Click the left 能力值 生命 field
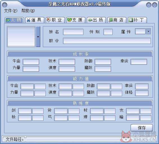The height and width of the screenshot is (144, 159). [27, 86]
